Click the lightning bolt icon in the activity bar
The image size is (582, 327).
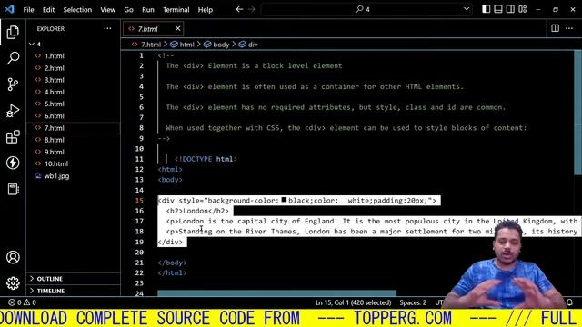click(13, 163)
